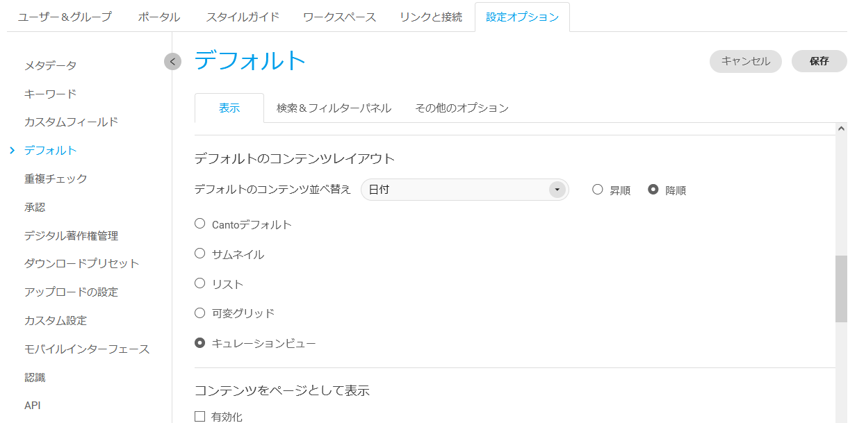Enable the 有効化 checkbox

(x=200, y=417)
